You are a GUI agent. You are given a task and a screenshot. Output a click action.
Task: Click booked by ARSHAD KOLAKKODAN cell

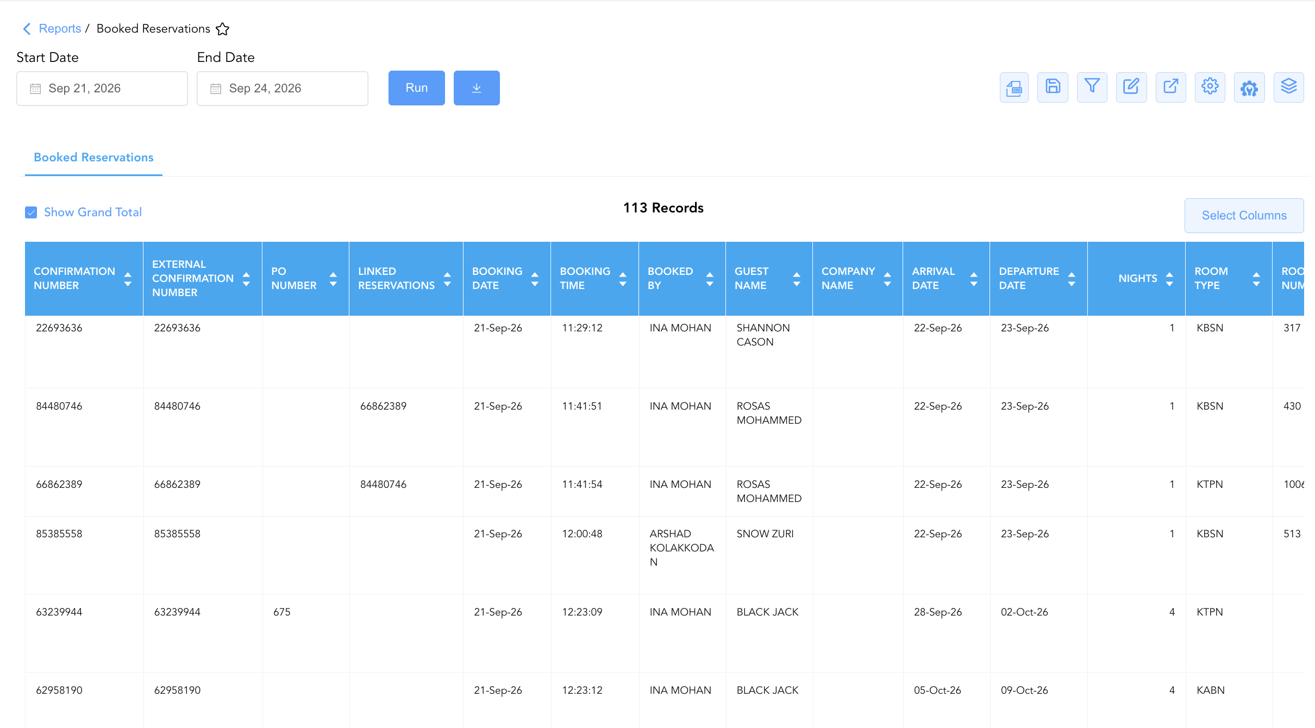point(682,555)
